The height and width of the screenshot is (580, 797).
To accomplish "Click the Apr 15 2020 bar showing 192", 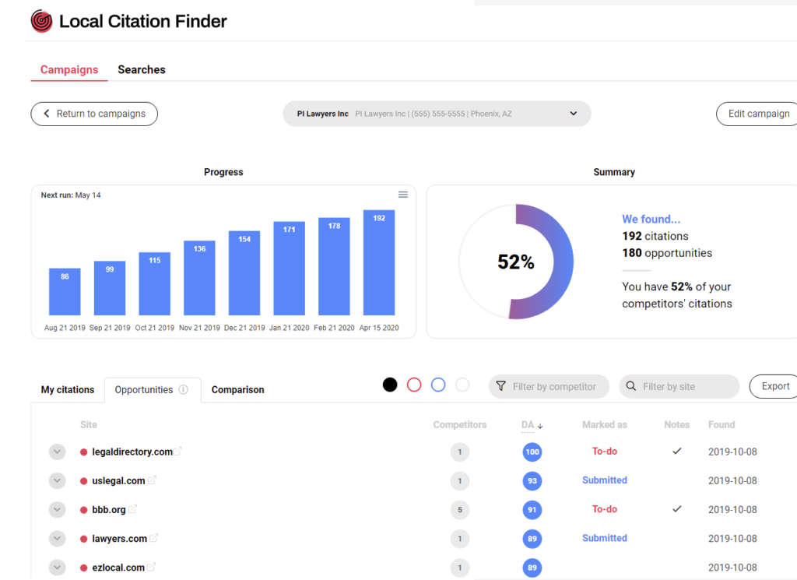I will [379, 262].
